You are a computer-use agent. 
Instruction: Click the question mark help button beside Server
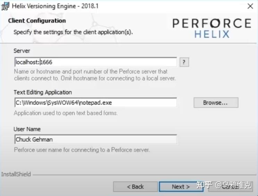[184, 62]
